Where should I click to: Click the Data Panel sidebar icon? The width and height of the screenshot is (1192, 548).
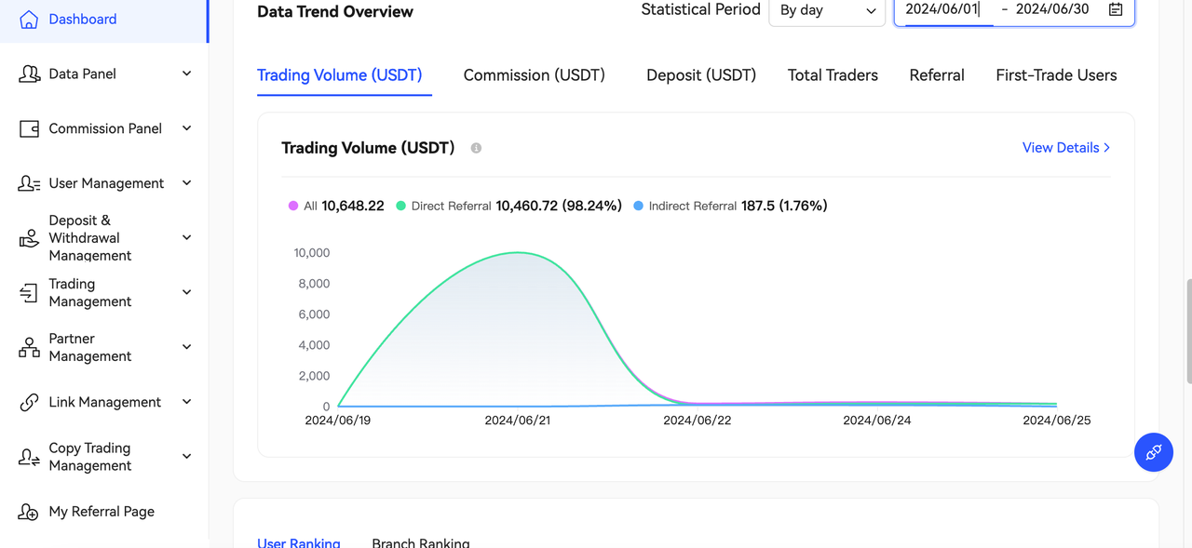click(29, 74)
